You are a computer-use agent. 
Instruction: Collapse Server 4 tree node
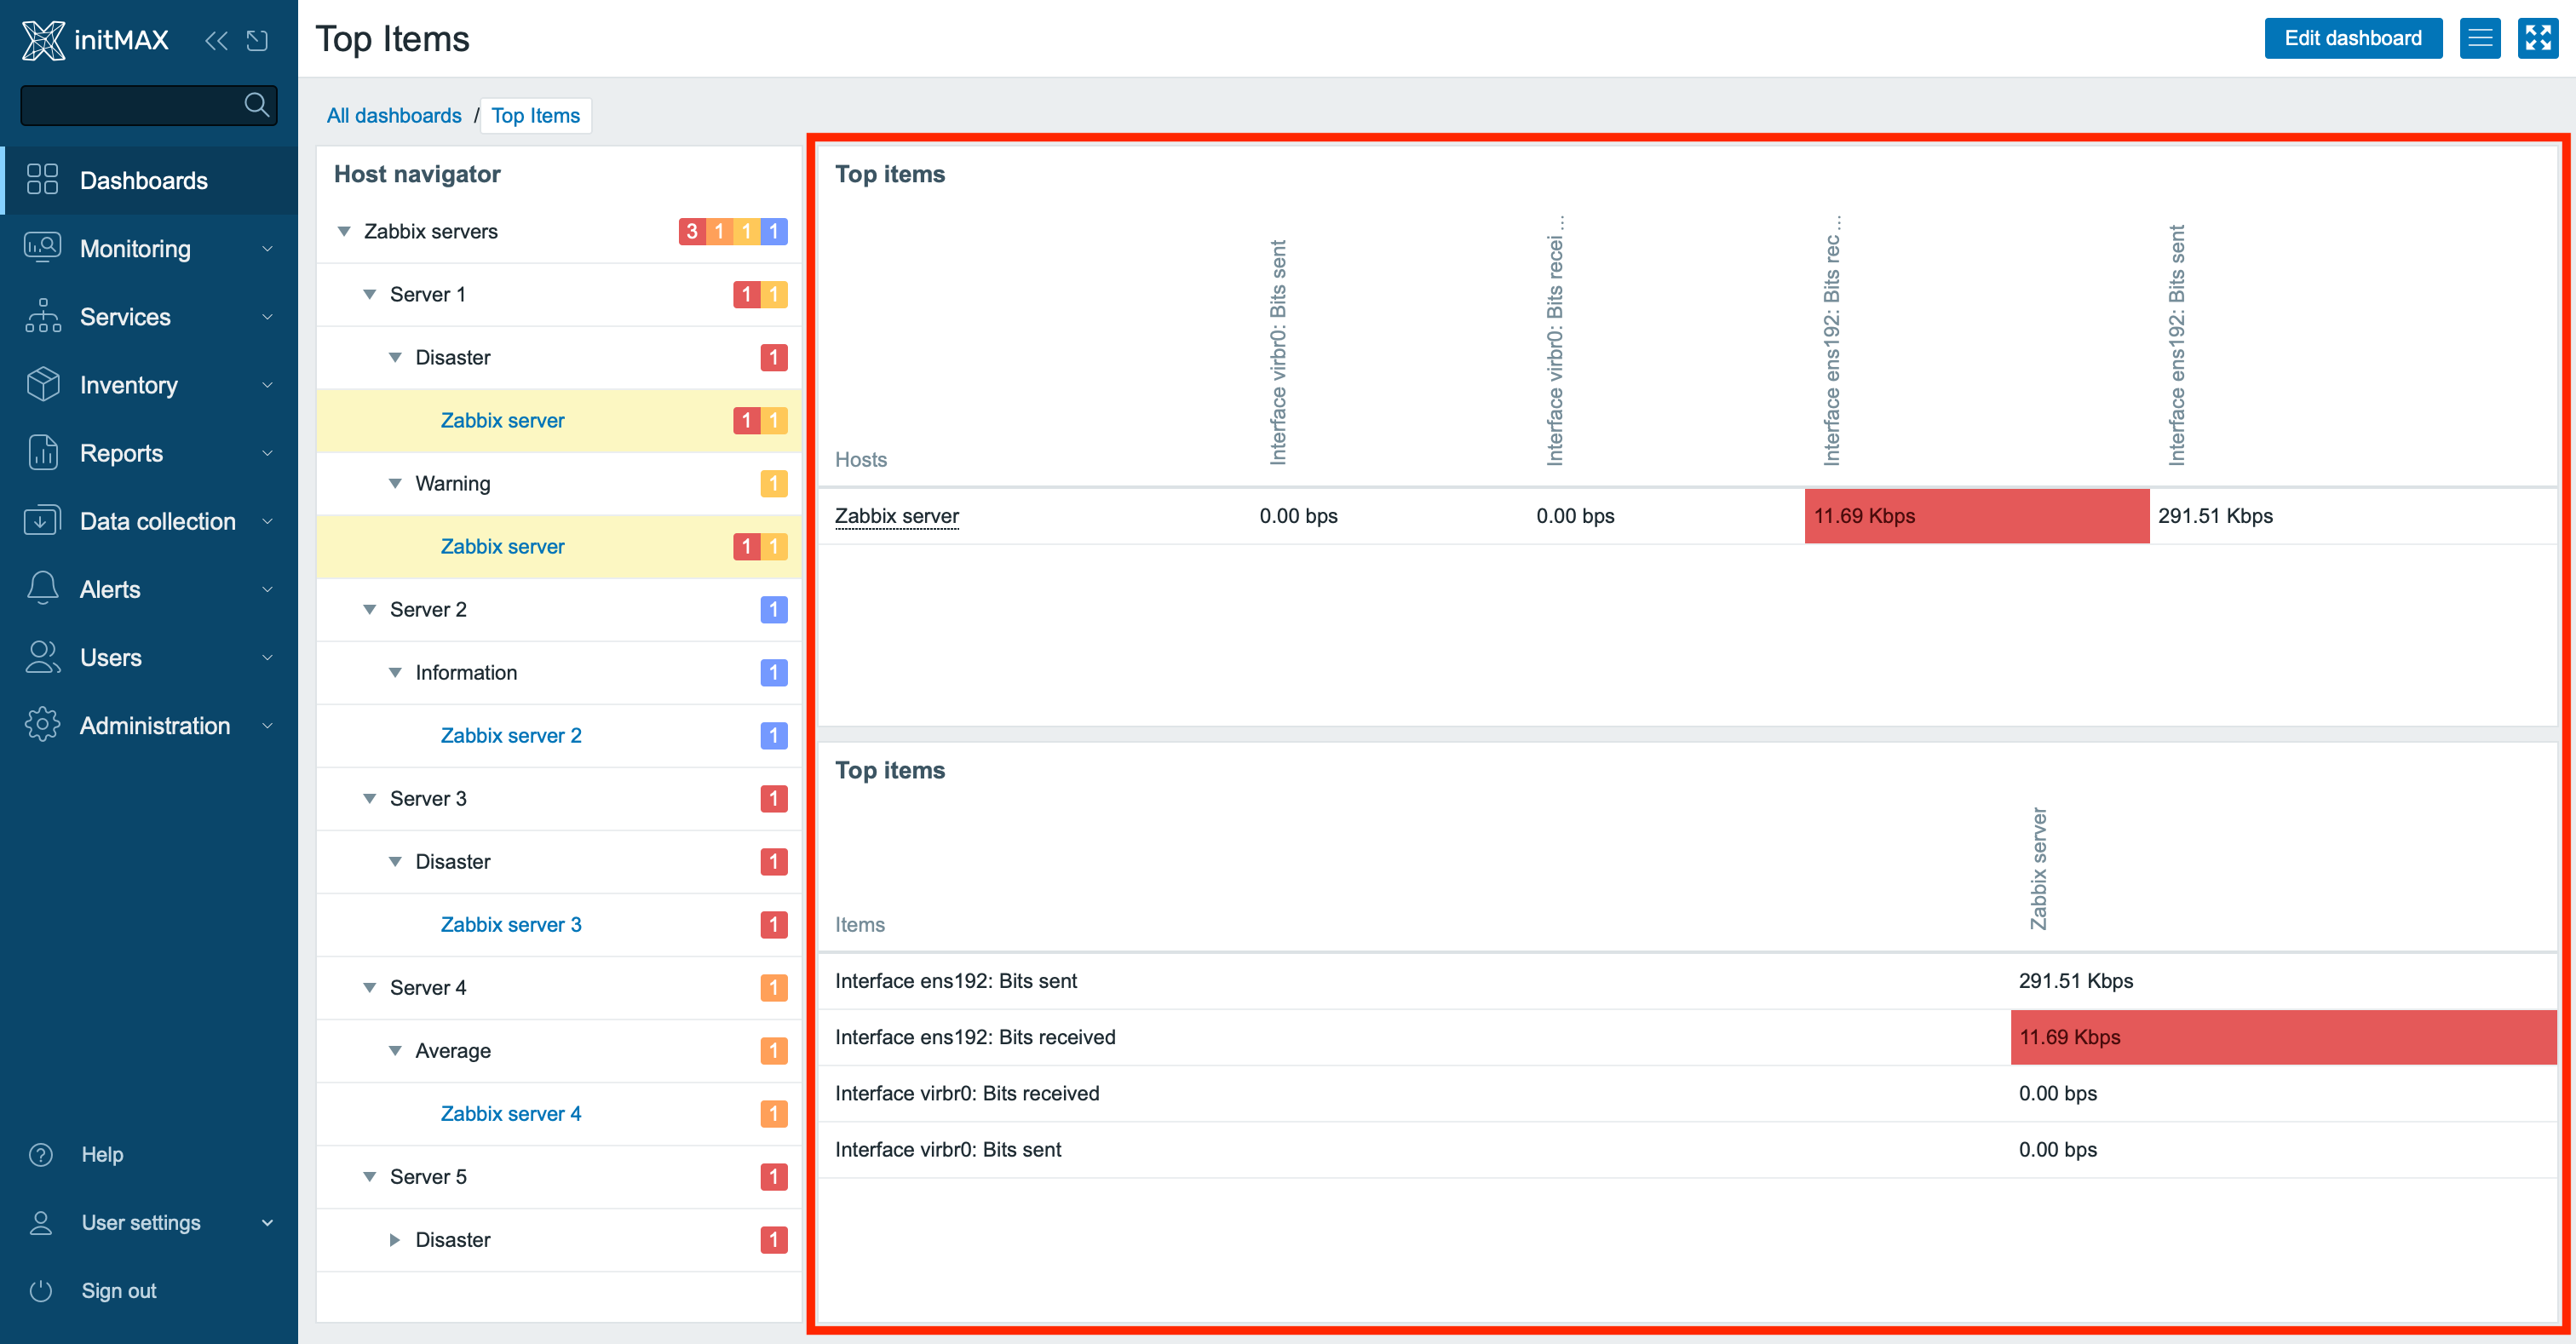370,987
